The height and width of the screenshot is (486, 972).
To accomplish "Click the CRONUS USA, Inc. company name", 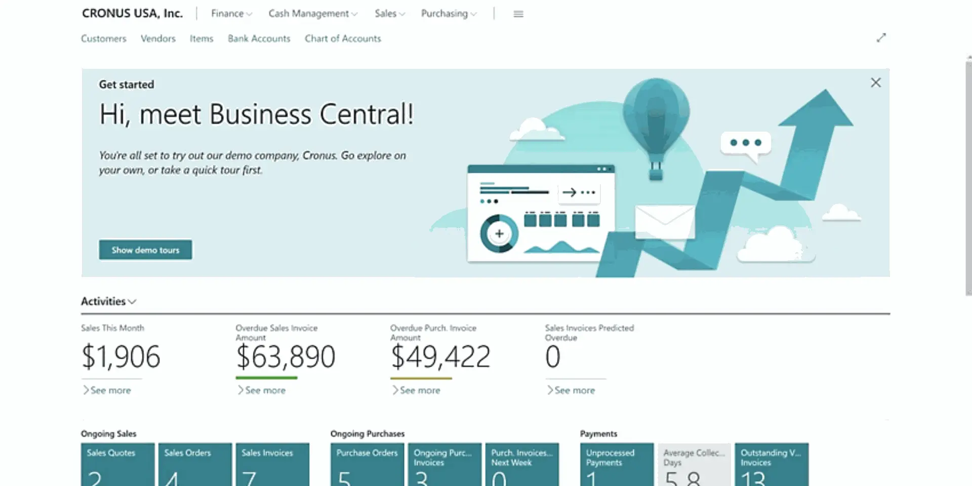I will click(132, 14).
